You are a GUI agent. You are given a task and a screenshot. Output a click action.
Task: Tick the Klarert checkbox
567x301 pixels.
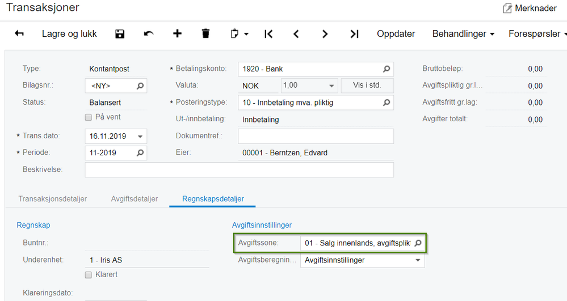pos(88,275)
